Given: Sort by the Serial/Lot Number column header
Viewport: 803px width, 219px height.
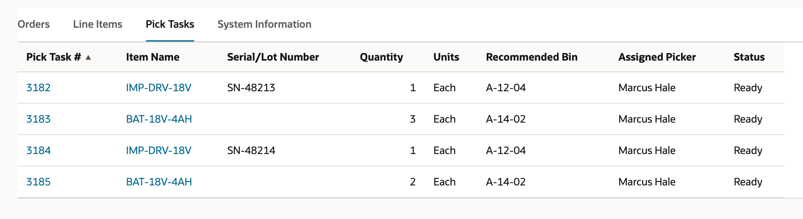Looking at the screenshot, I should click(273, 57).
